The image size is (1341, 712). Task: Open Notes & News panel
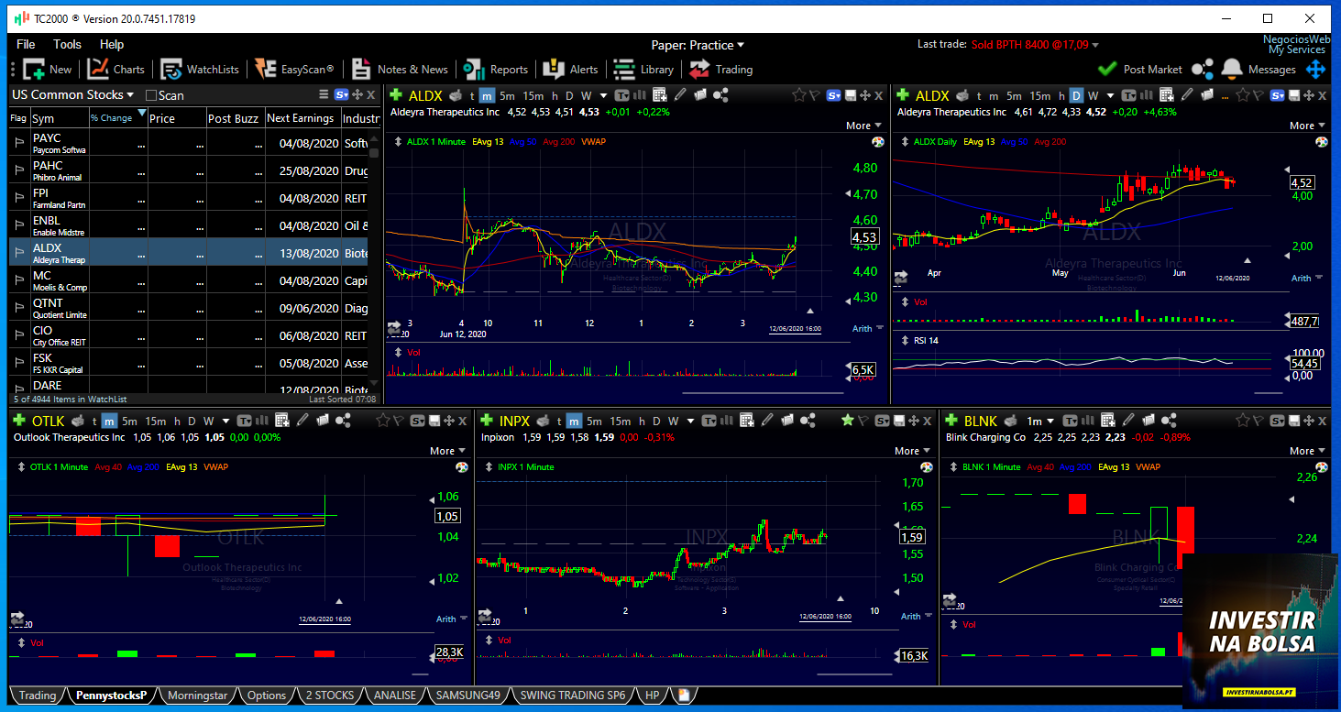[400, 69]
